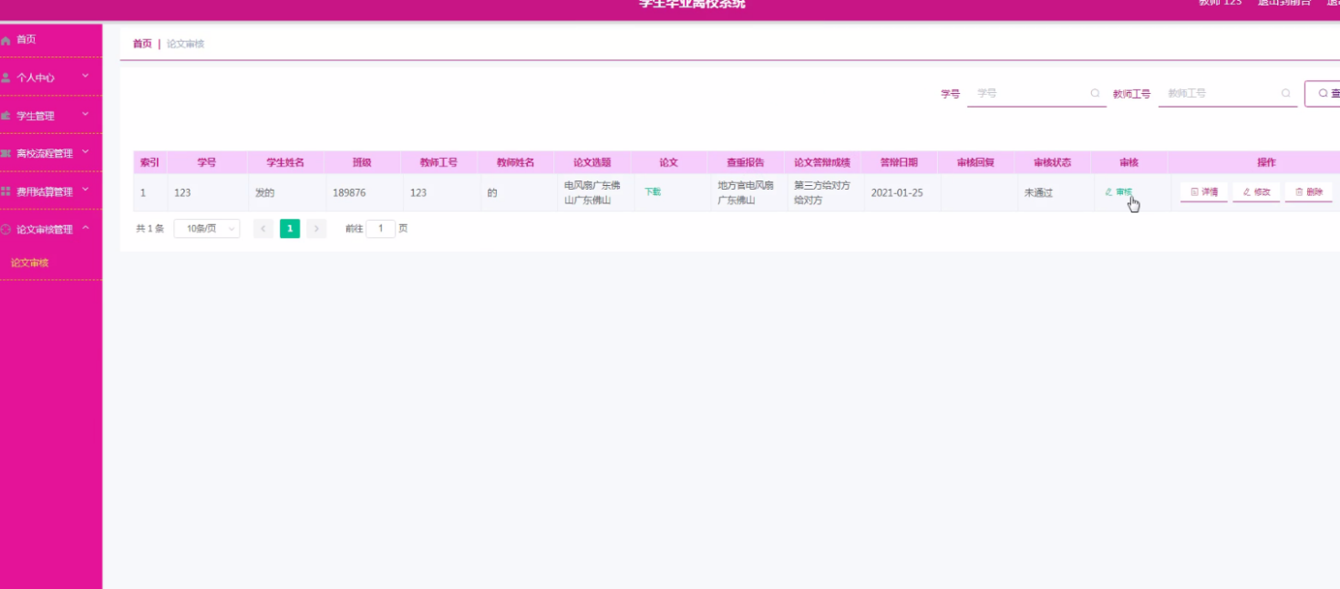Click the 教师 123 user label
1340x589 pixels.
(x=1220, y=3)
